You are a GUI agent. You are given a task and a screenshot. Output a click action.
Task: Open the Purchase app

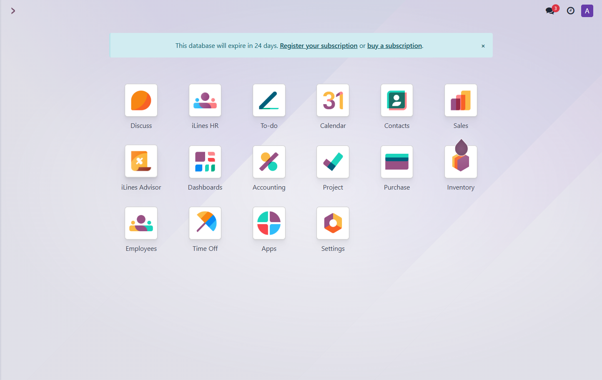point(397,162)
